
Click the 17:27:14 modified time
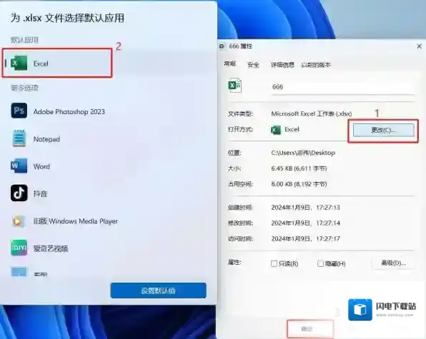click(x=328, y=223)
